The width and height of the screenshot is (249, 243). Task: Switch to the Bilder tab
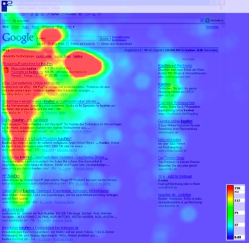click(x=15, y=27)
